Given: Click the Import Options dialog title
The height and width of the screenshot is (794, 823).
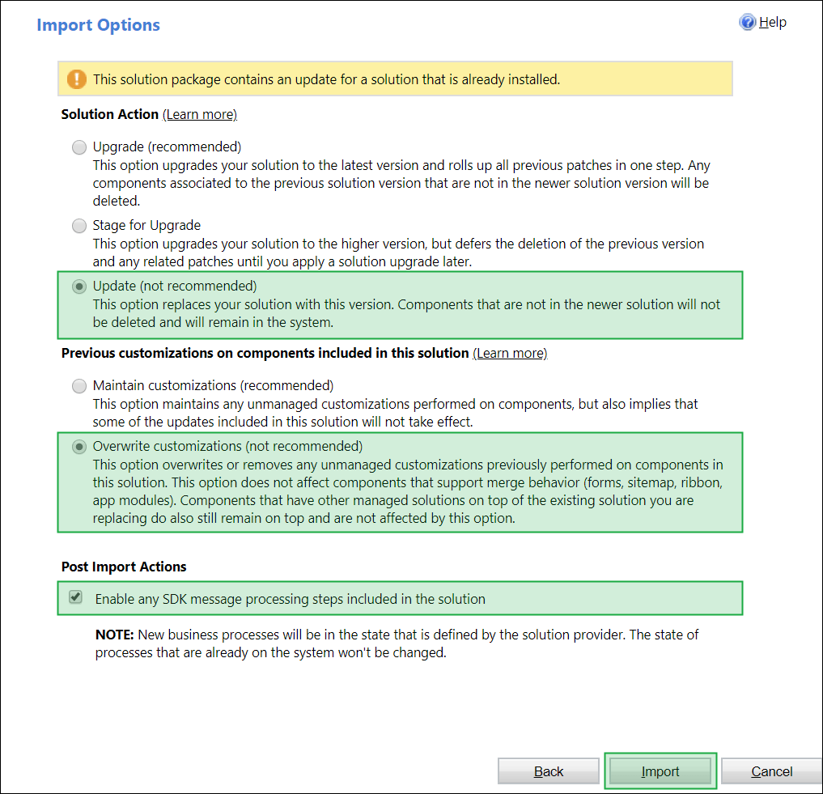Looking at the screenshot, I should (x=99, y=25).
